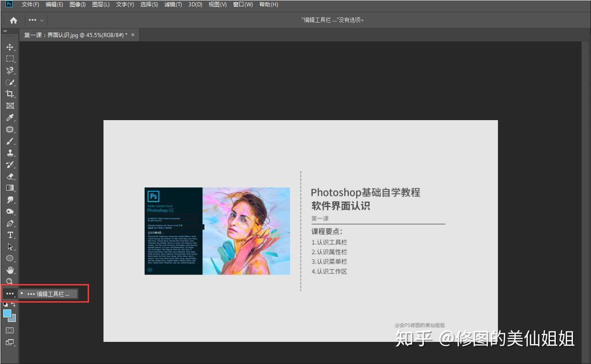The height and width of the screenshot is (364, 591).
Task: Click the blue foreground color swatch
Action: click(x=7, y=313)
